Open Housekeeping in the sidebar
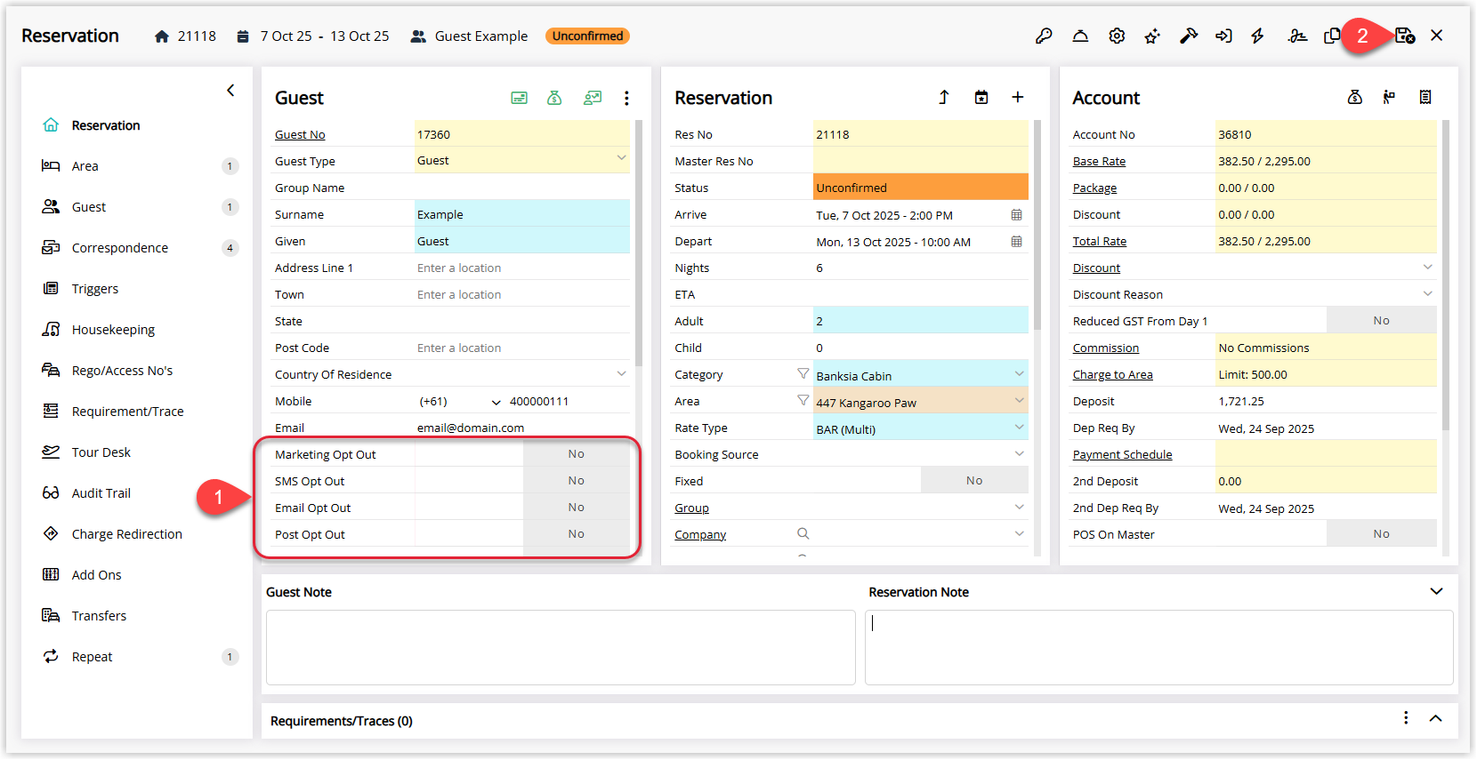The height and width of the screenshot is (760, 1477). [140, 330]
